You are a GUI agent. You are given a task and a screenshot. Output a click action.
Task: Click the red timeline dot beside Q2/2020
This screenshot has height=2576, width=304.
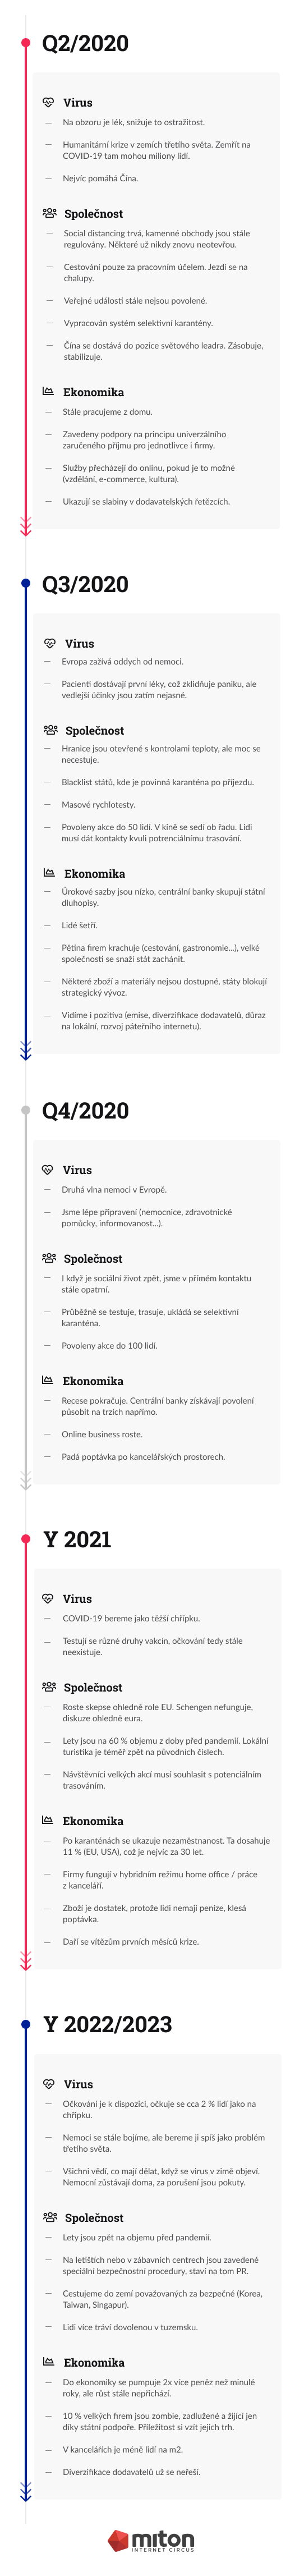click(x=26, y=43)
